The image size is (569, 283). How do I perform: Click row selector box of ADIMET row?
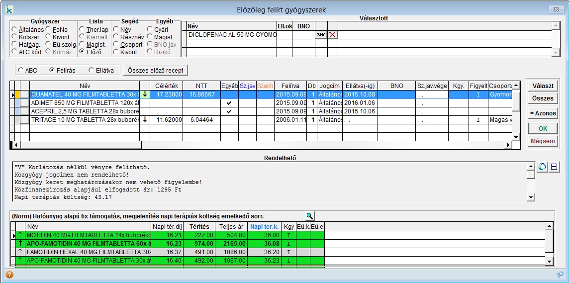point(25,102)
